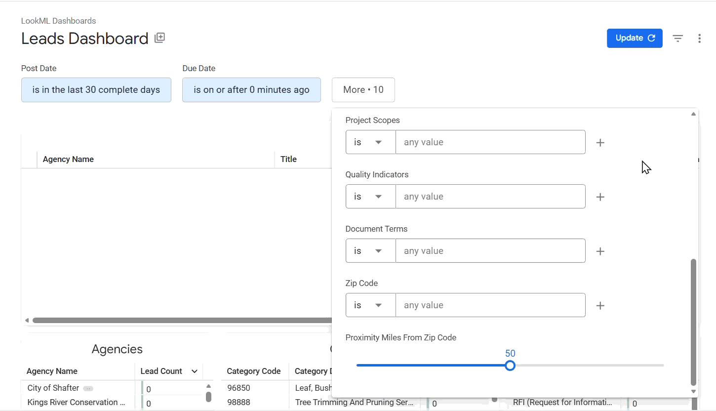Open Quality Indicators 'is' operator dropdown
Screen dimensions: 716x411
[370, 197]
